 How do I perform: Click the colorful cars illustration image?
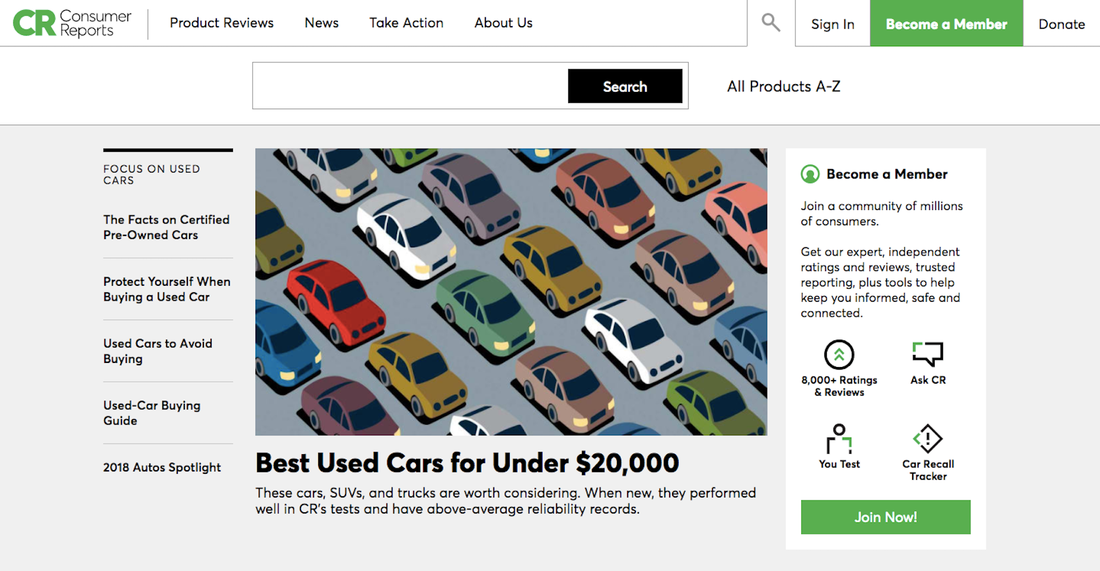511,292
